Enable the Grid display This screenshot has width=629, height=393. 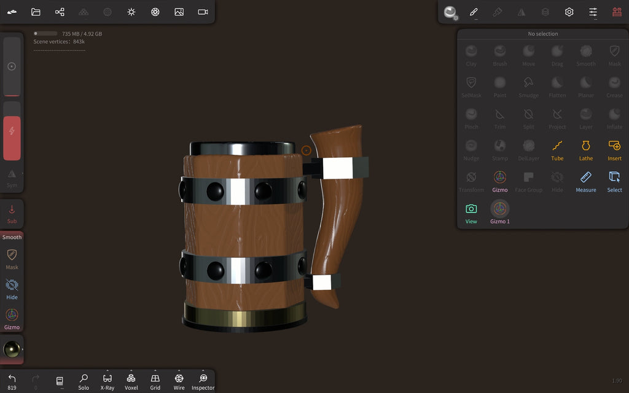(155, 382)
